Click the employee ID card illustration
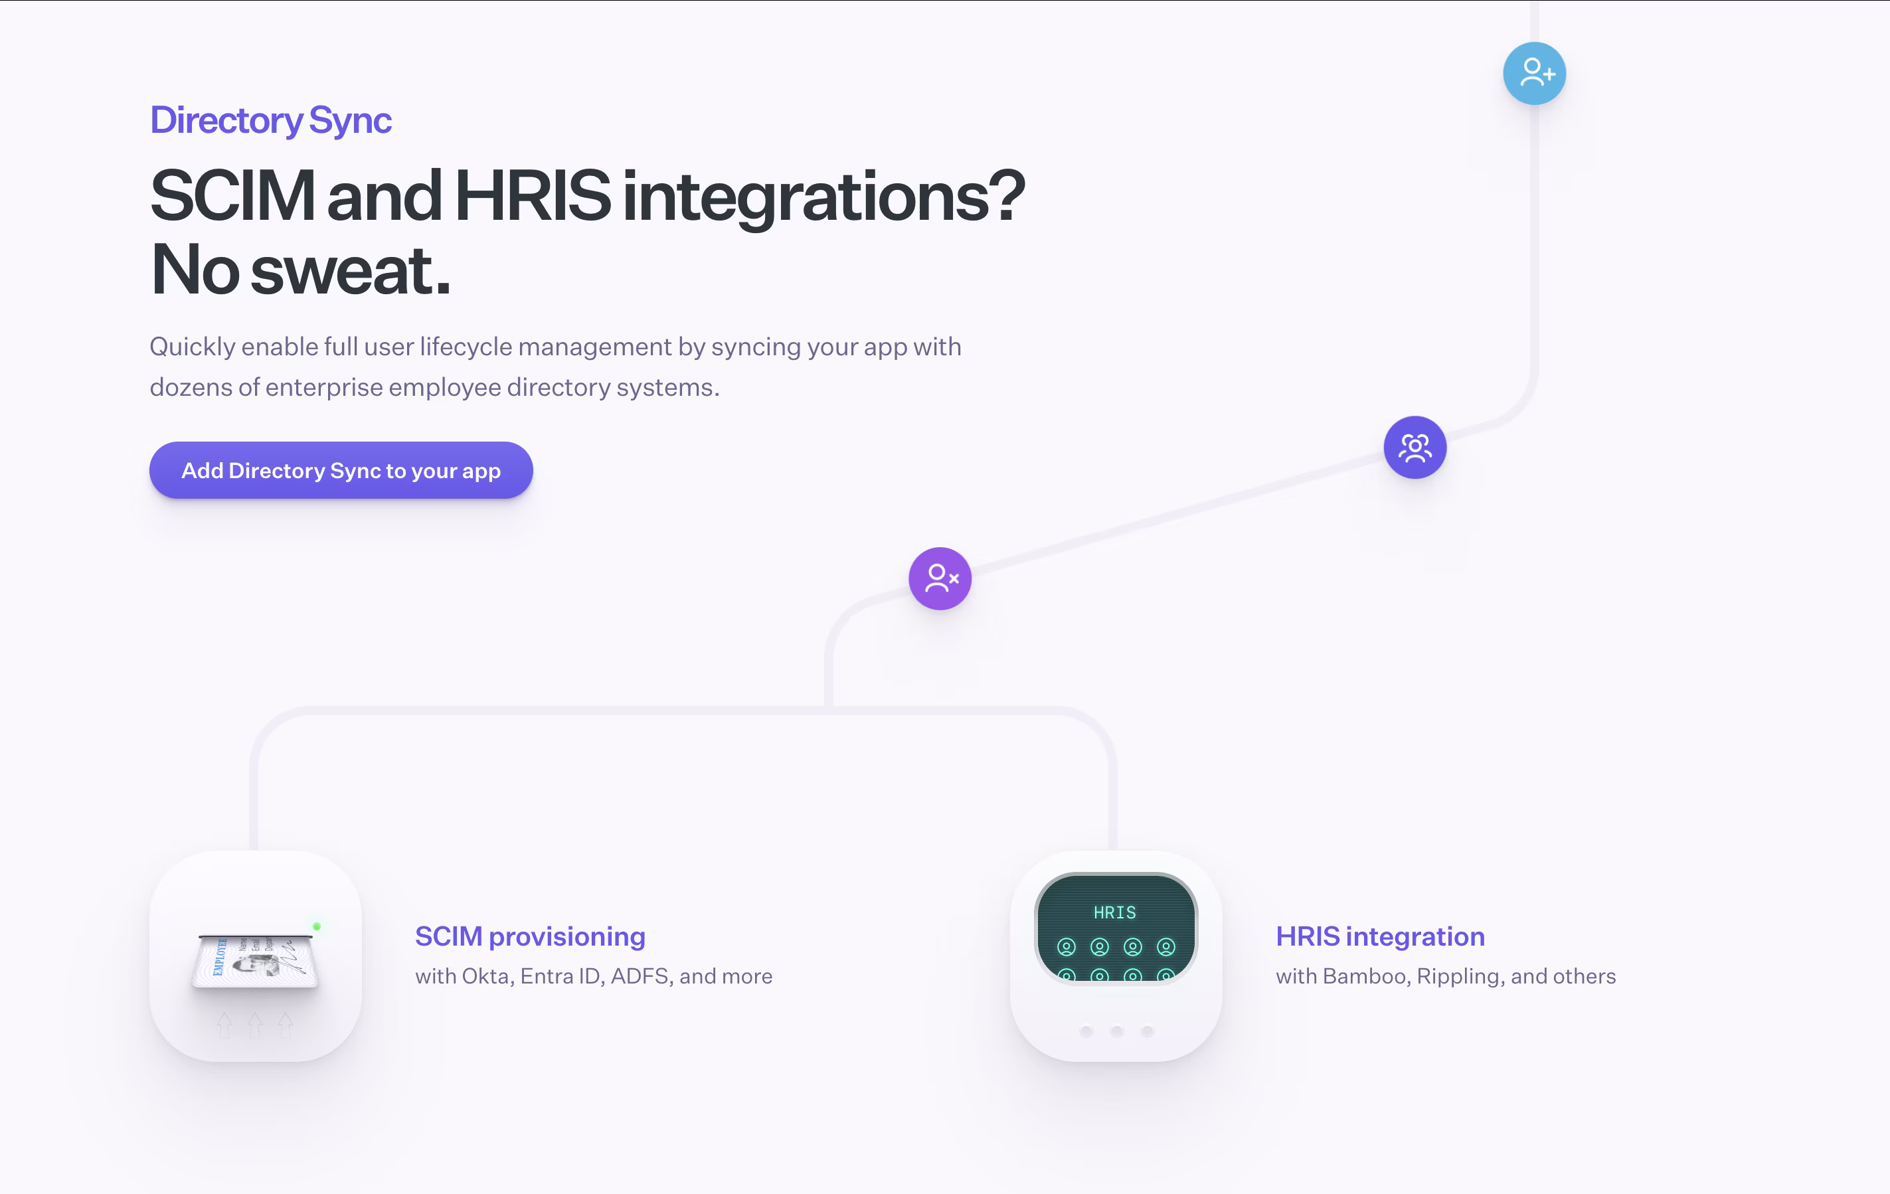1890x1194 pixels. tap(255, 962)
